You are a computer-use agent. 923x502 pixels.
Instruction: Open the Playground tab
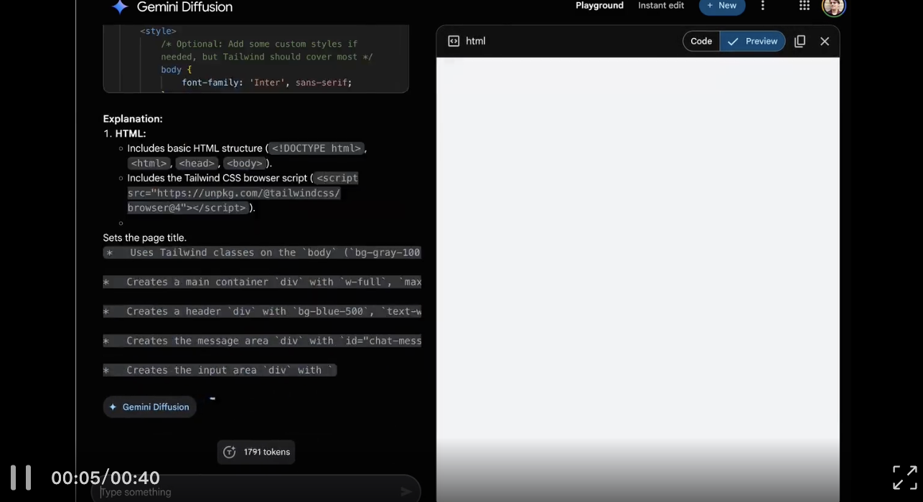point(599,6)
